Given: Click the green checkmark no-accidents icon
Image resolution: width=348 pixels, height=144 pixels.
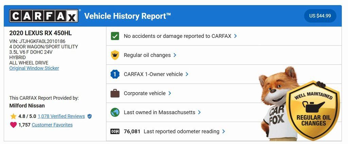Looking at the screenshot, I should pos(115,36).
